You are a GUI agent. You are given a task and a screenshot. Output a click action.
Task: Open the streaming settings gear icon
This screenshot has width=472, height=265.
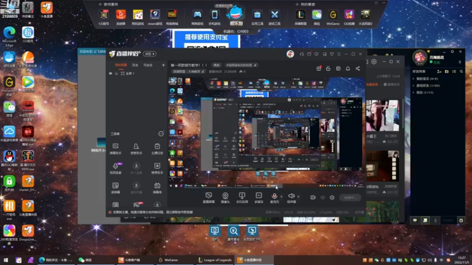coord(332,197)
